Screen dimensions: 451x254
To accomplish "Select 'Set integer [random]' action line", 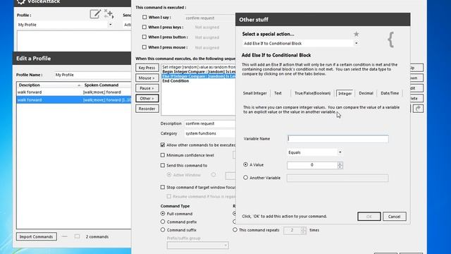I will (199, 67).
